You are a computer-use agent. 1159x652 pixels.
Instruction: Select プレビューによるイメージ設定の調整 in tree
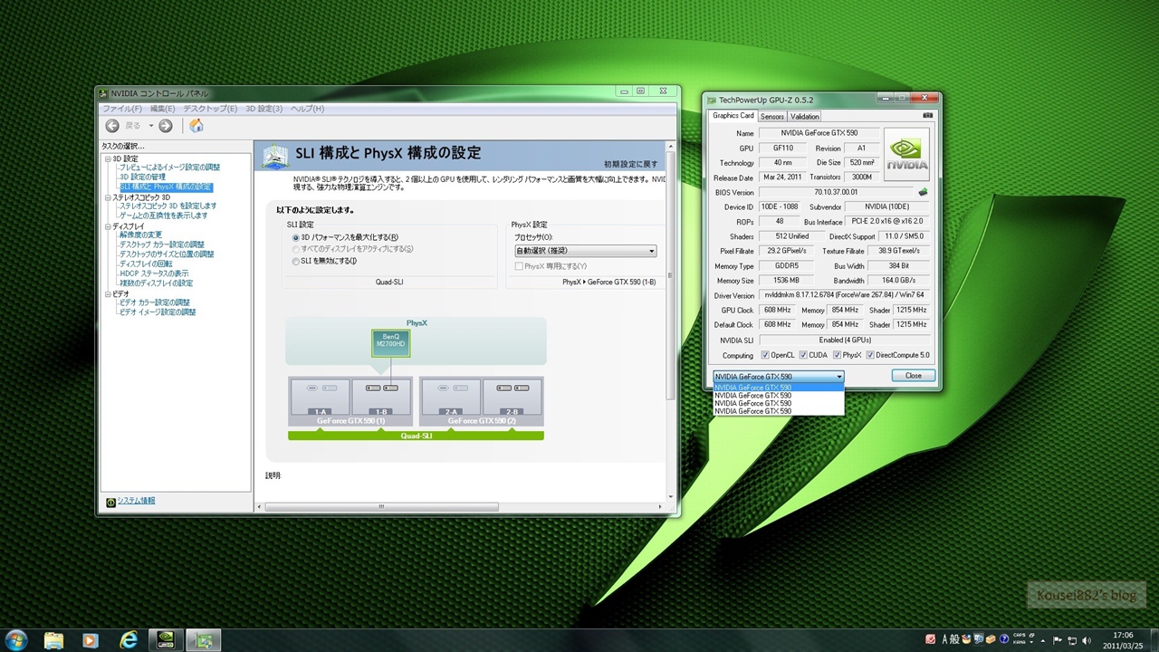pos(169,168)
